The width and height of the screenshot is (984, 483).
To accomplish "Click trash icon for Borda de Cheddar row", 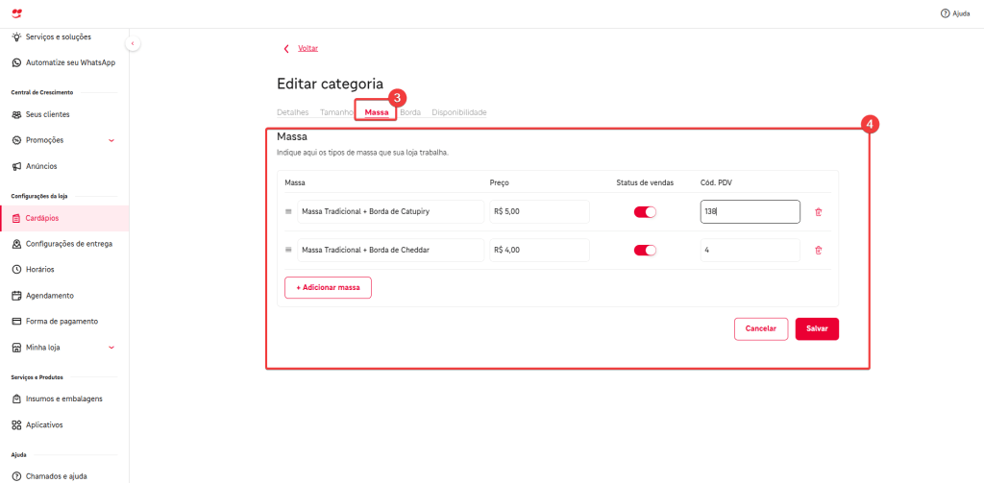I will coord(818,251).
